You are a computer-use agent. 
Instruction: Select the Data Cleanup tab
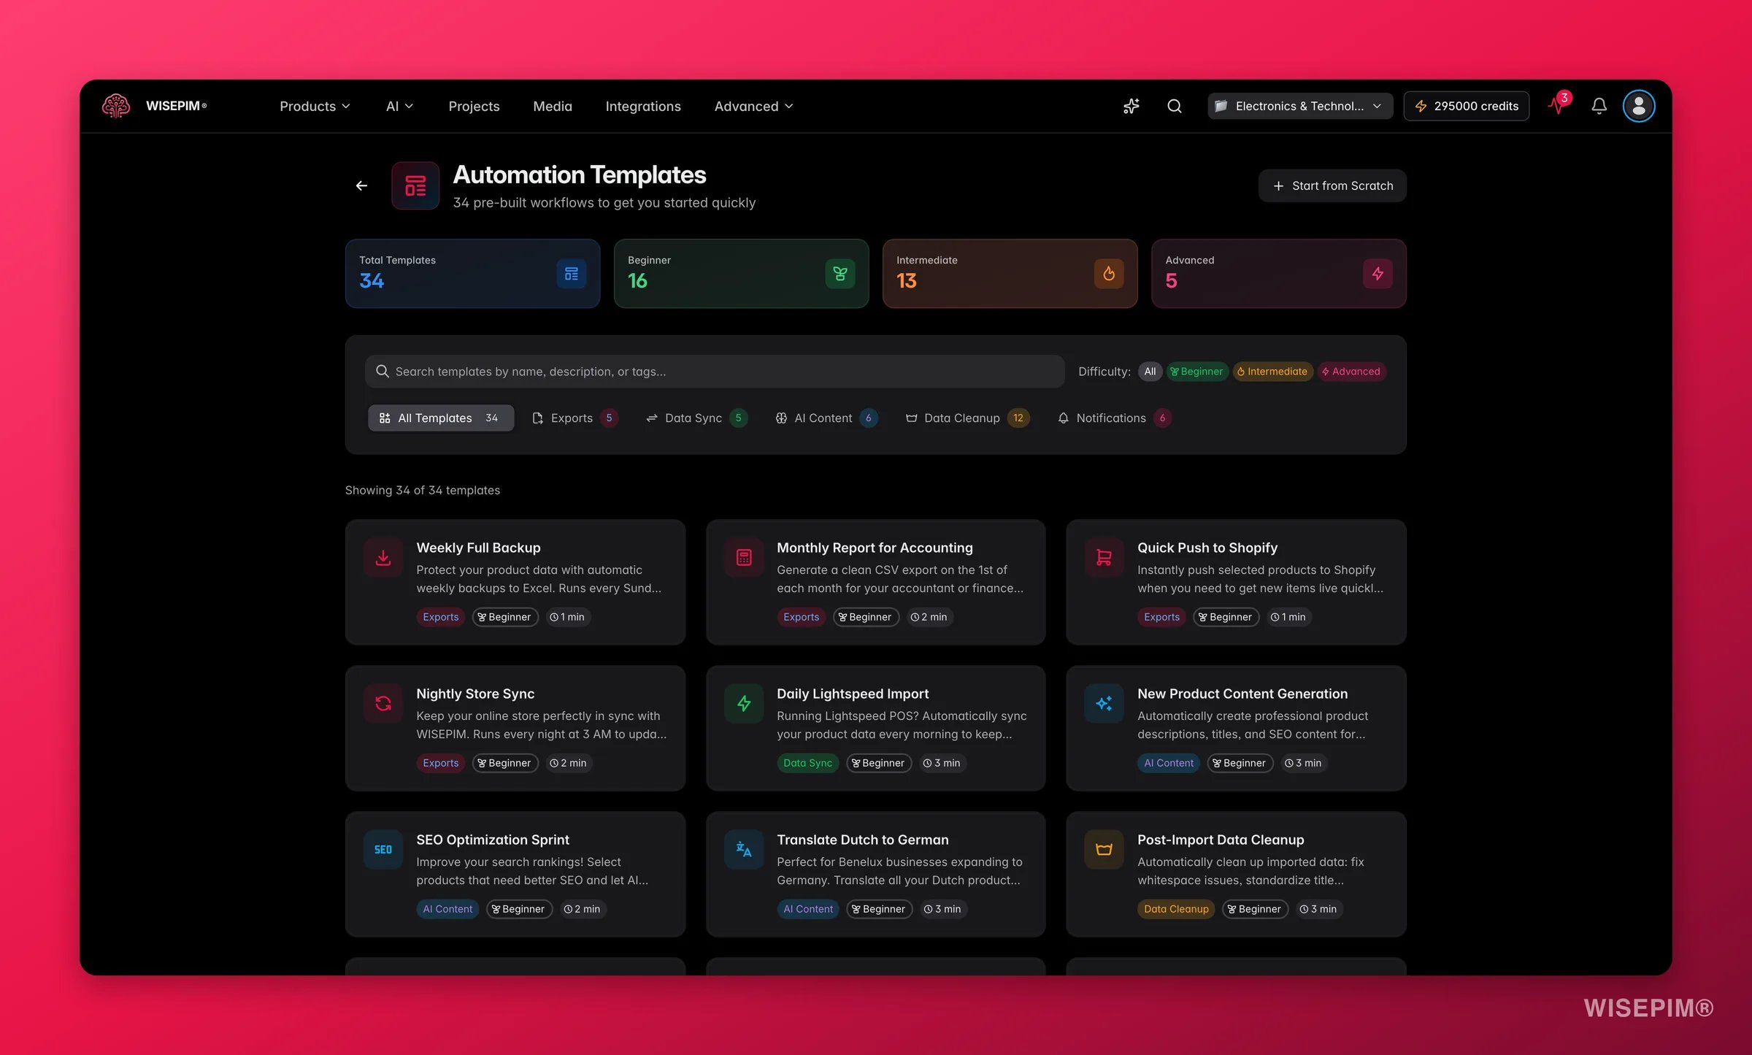(967, 418)
